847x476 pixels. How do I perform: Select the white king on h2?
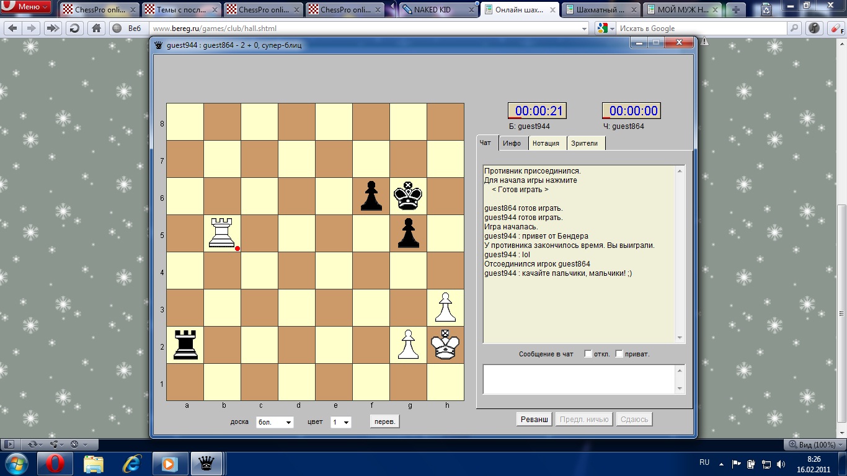(445, 345)
